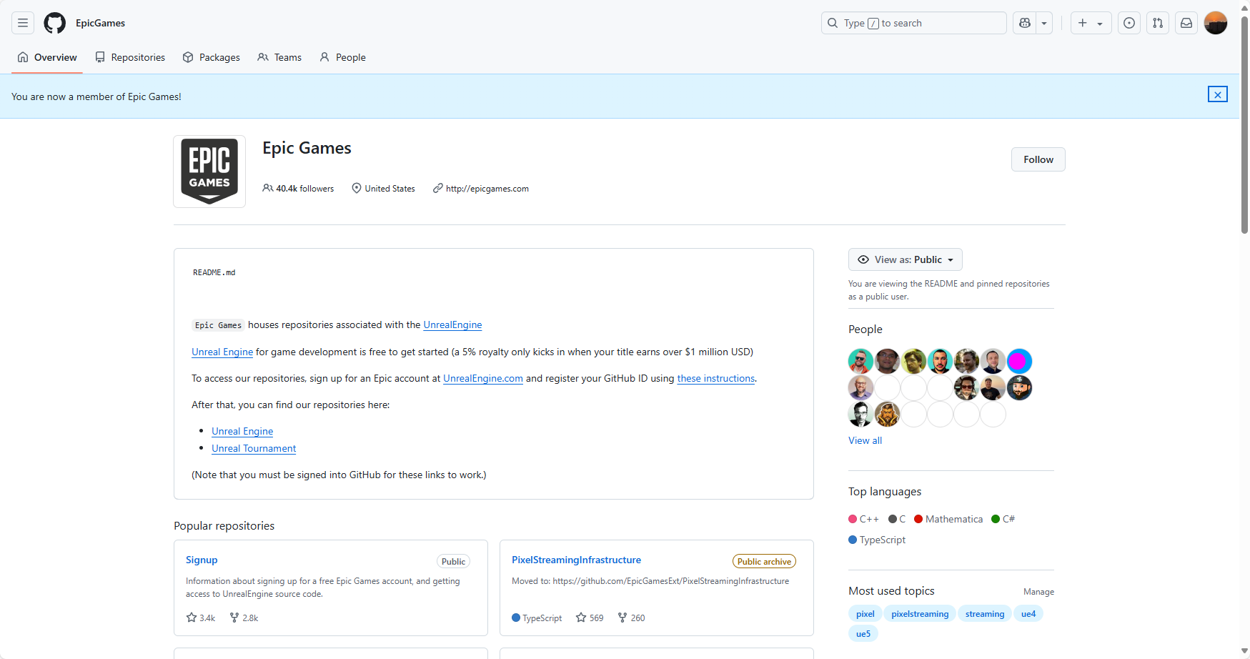Open the pull requests icon
1250x659 pixels.
[1158, 23]
